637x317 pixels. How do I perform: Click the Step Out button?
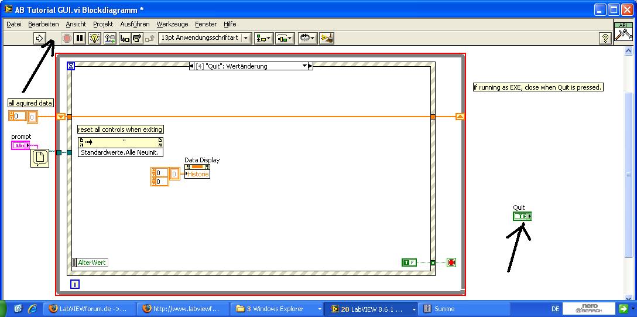(x=150, y=38)
